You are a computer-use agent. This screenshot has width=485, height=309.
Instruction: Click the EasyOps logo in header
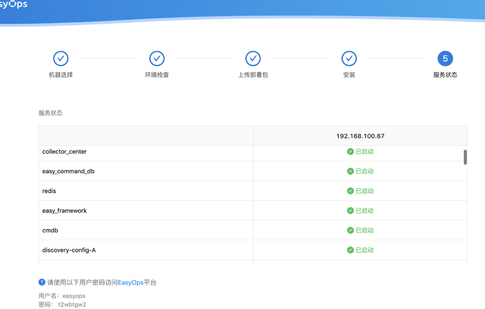tap(13, 4)
